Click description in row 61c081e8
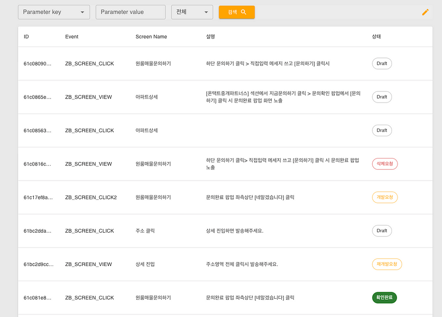The height and width of the screenshot is (317, 442). pyautogui.click(x=250, y=298)
